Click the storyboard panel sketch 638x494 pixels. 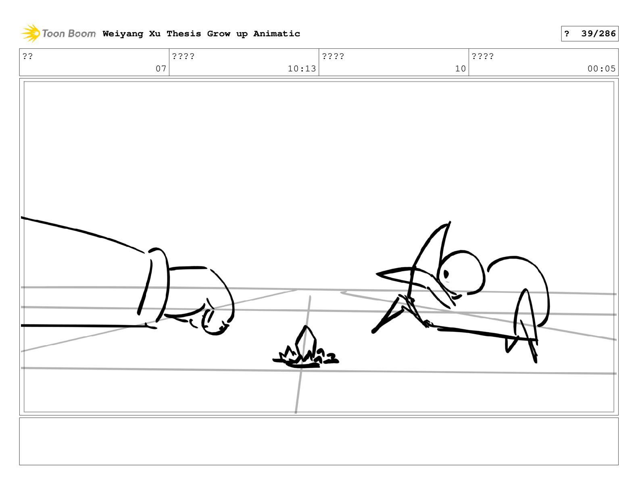point(319,247)
